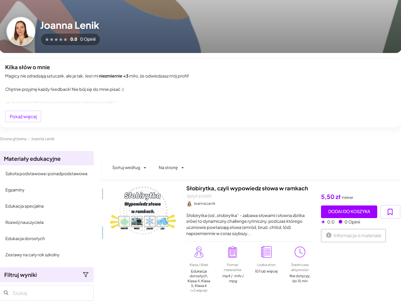This screenshot has height=301, width=401.
Task: Select 'Szkoła podstawowa i ponadpodstawowa' category
Action: tap(46, 173)
